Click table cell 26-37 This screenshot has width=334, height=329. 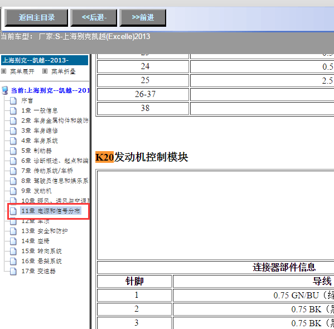[x=143, y=94]
